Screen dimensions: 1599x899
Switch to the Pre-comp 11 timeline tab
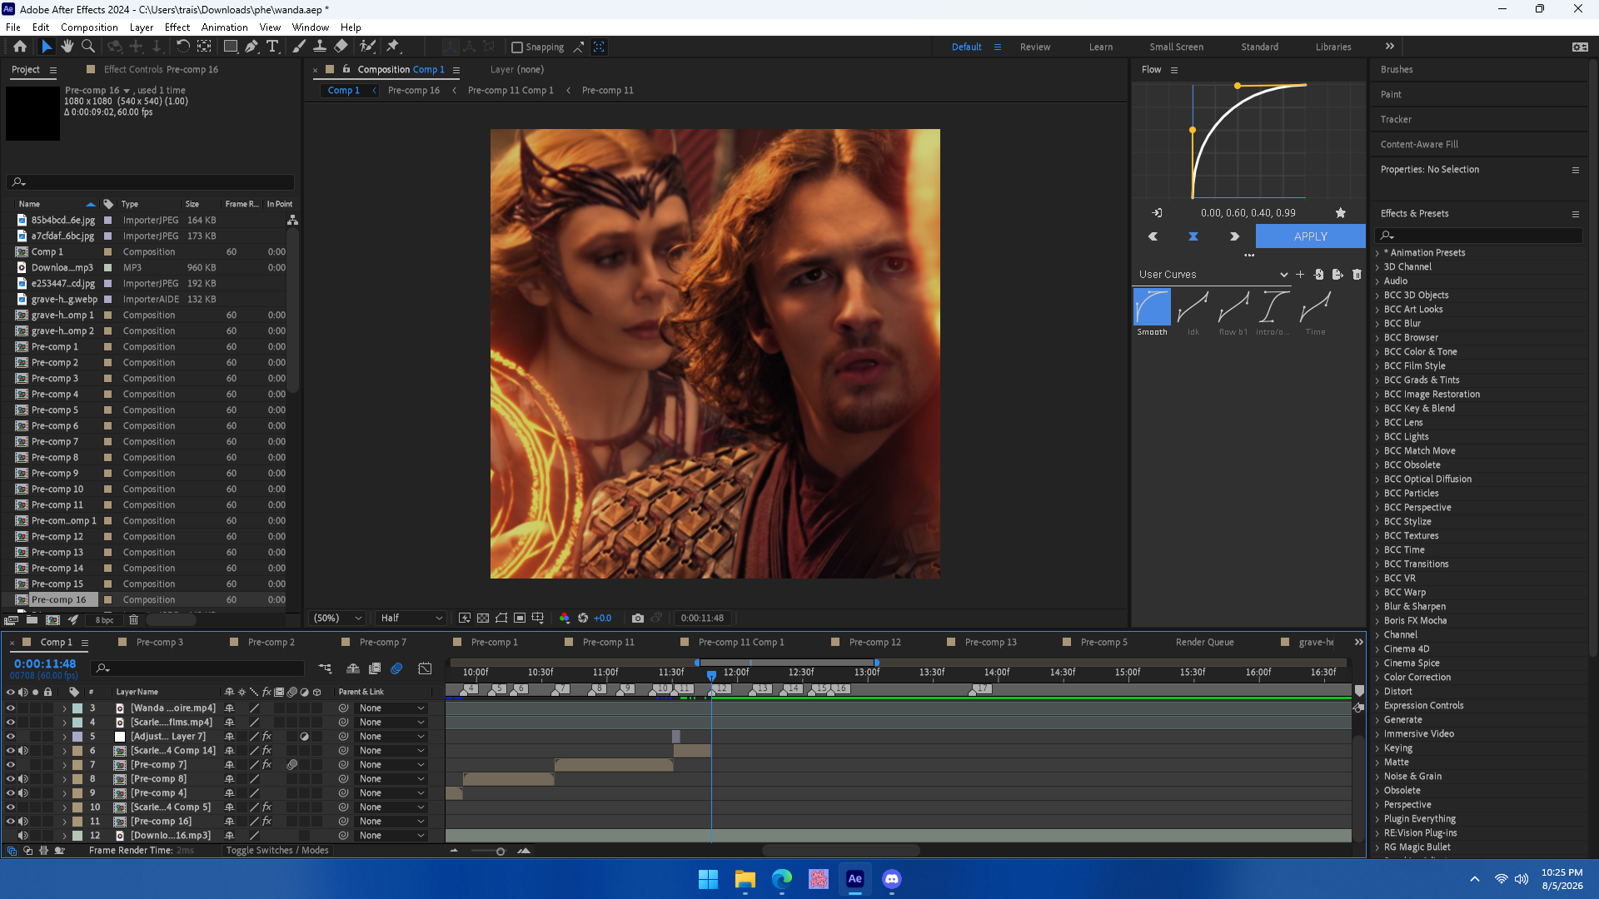[x=608, y=642]
